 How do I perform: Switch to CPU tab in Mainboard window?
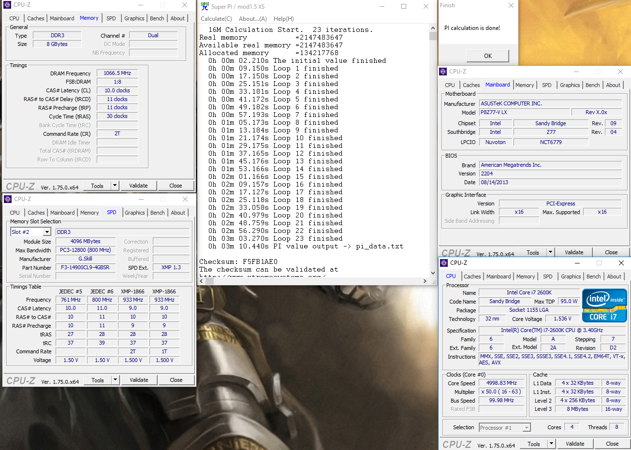click(x=450, y=85)
